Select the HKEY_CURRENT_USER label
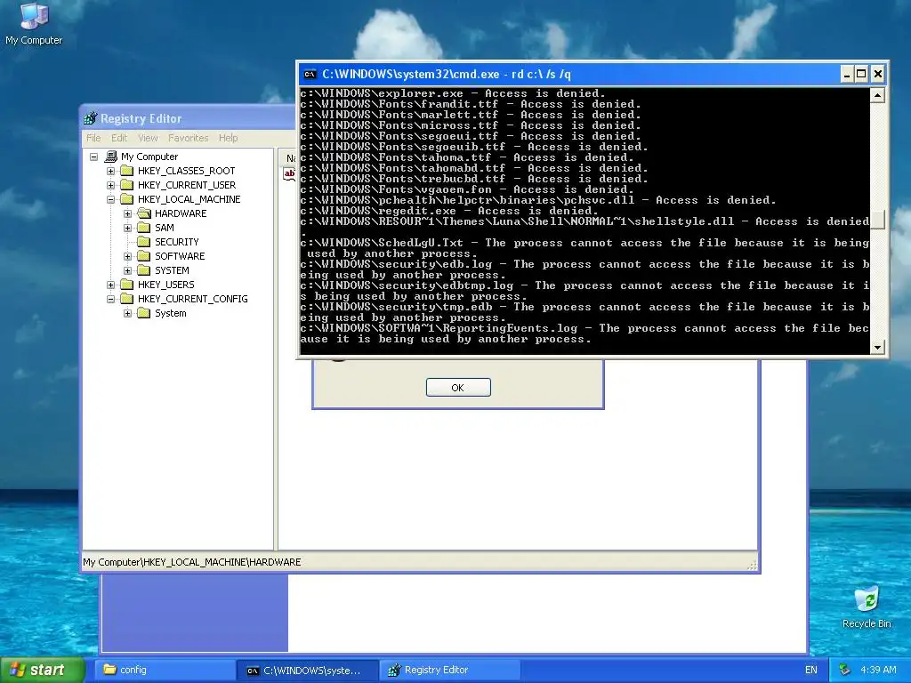This screenshot has width=911, height=683. click(187, 185)
